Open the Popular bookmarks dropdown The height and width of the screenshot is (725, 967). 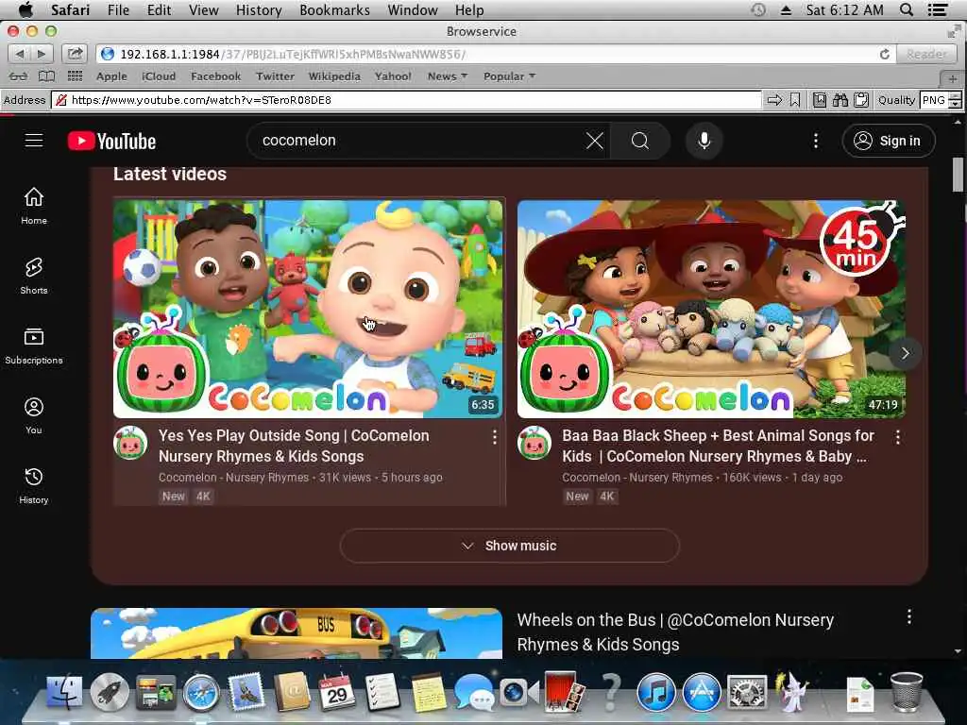click(509, 76)
